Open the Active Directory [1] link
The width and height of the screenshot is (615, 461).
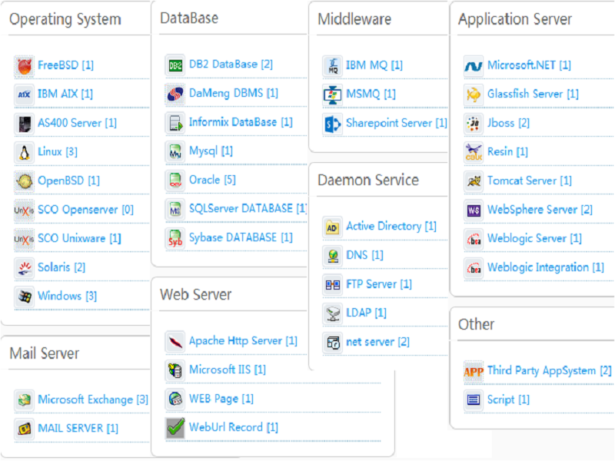pyautogui.click(x=391, y=226)
